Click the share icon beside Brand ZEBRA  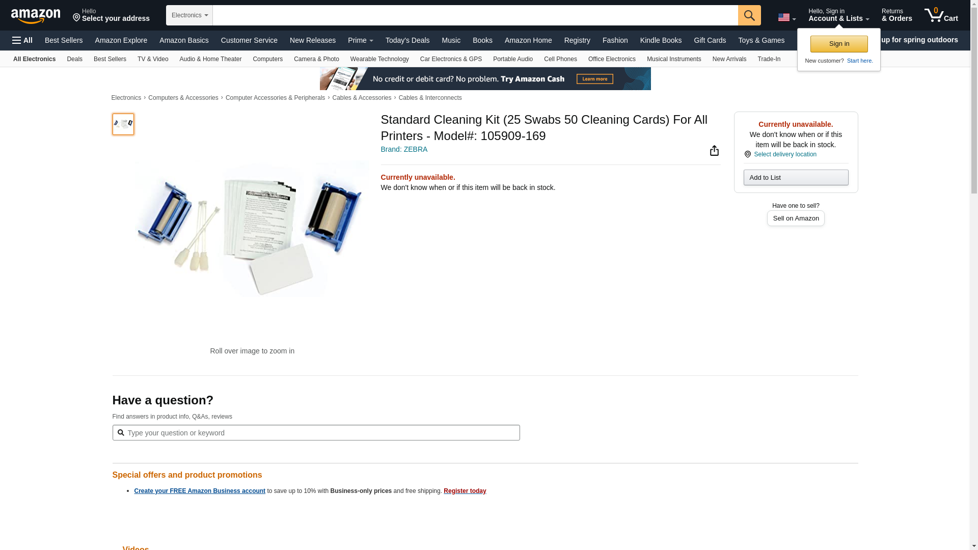coord(714,150)
